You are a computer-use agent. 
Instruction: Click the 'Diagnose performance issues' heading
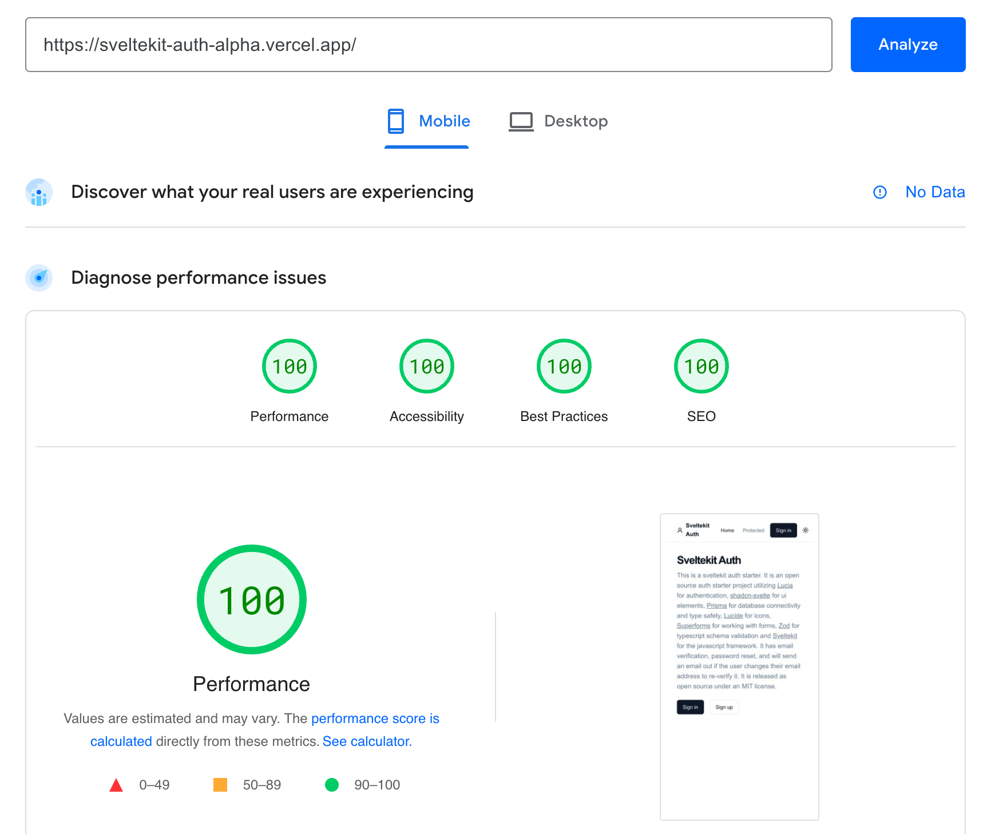199,278
